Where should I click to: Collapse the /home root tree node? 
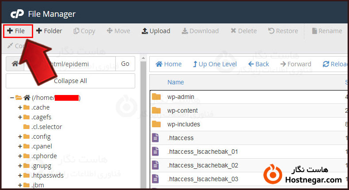pos(12,98)
